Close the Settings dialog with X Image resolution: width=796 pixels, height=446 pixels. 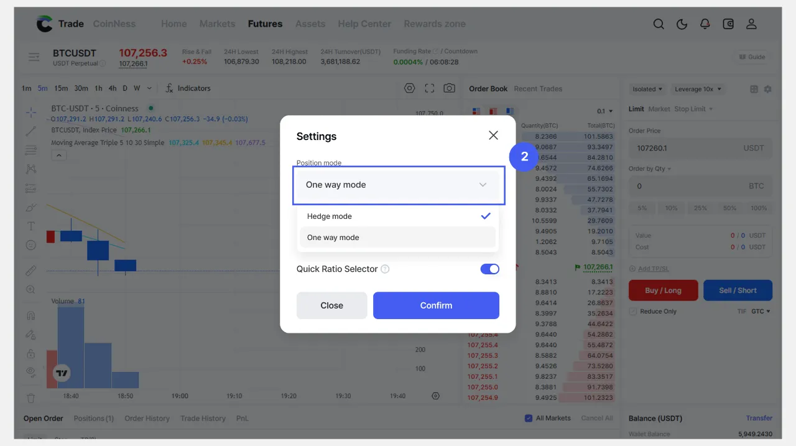(x=493, y=136)
